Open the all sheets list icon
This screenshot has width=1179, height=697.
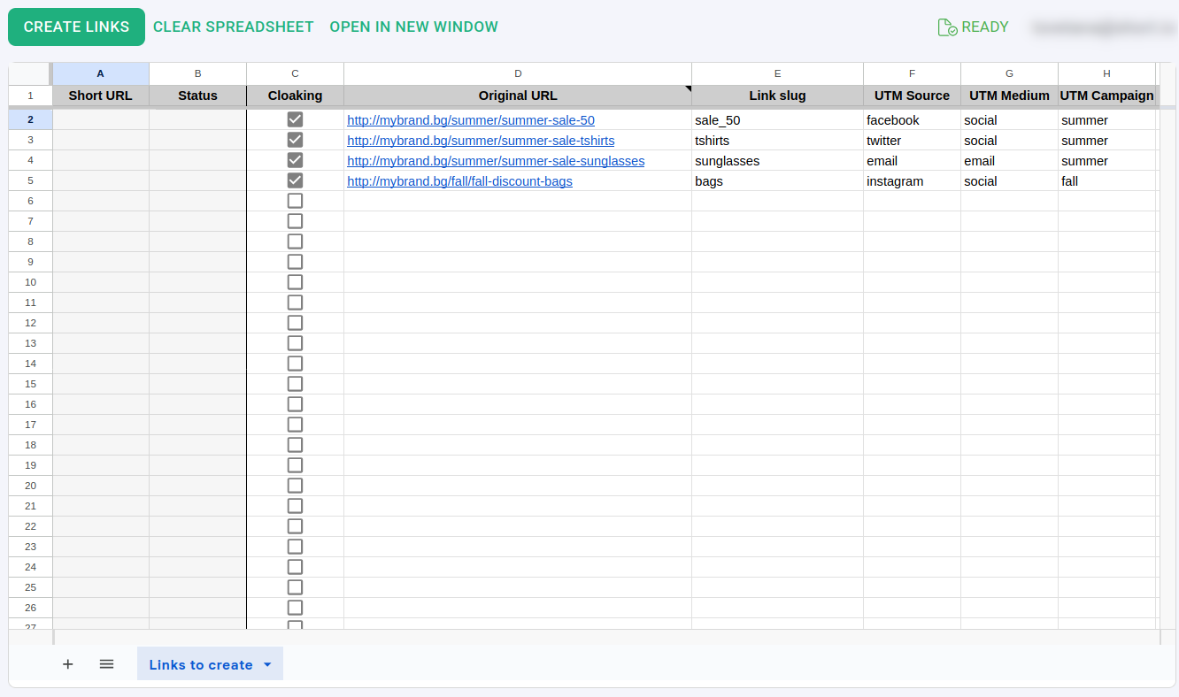(x=106, y=664)
